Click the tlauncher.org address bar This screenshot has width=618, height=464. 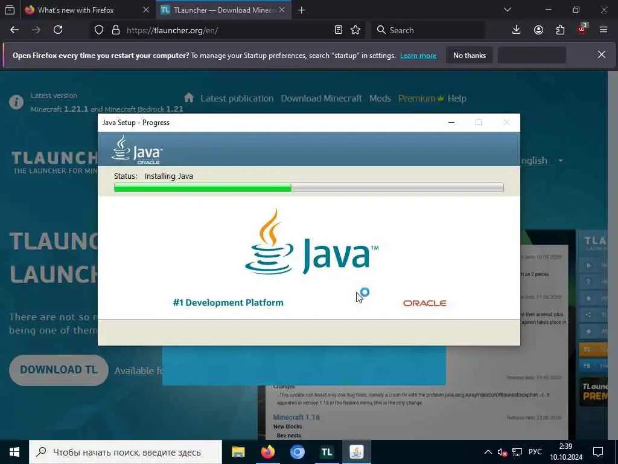[x=229, y=30]
